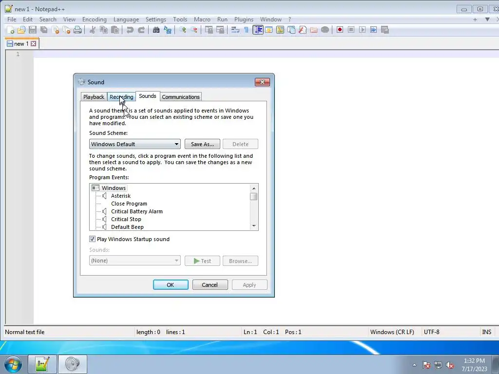Click Cancel in Sound dialog
Screen dimensions: 499x374
point(210,284)
